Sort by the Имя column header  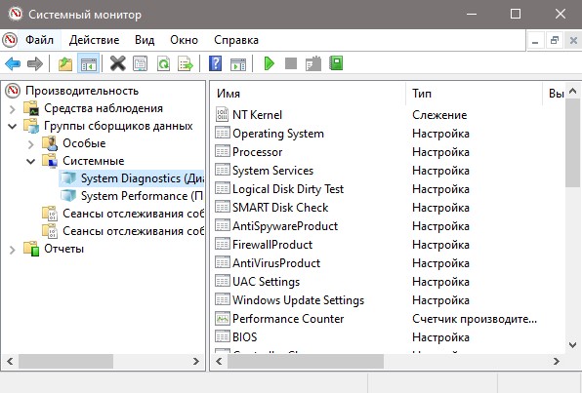[308, 94]
